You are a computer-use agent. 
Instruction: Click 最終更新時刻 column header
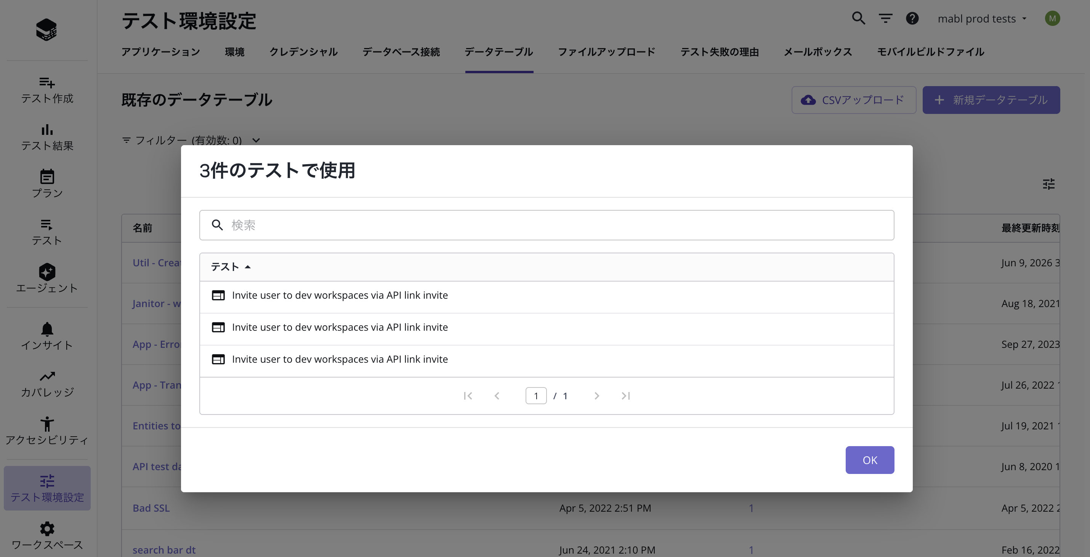pos(1030,228)
